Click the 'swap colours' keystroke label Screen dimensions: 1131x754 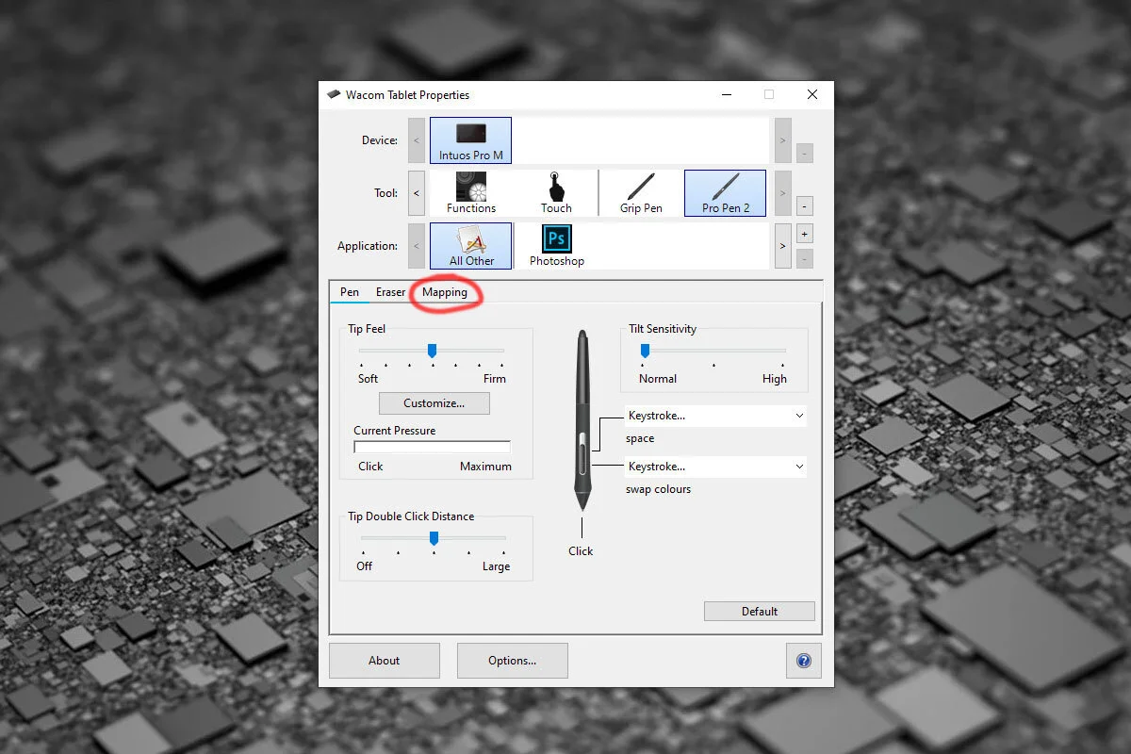[658, 489]
